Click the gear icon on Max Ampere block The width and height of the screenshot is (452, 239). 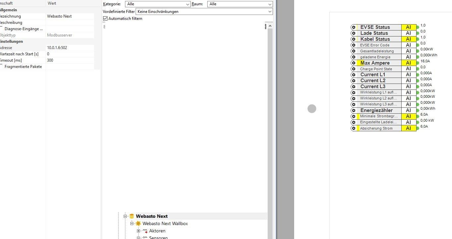click(x=354, y=63)
